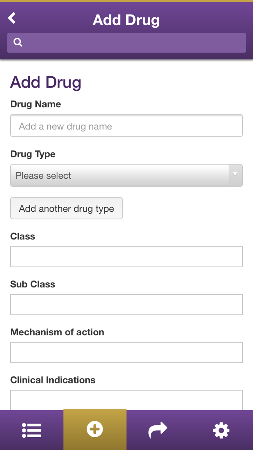
Task: Select the plus Add Drug tab
Action: 95,429
